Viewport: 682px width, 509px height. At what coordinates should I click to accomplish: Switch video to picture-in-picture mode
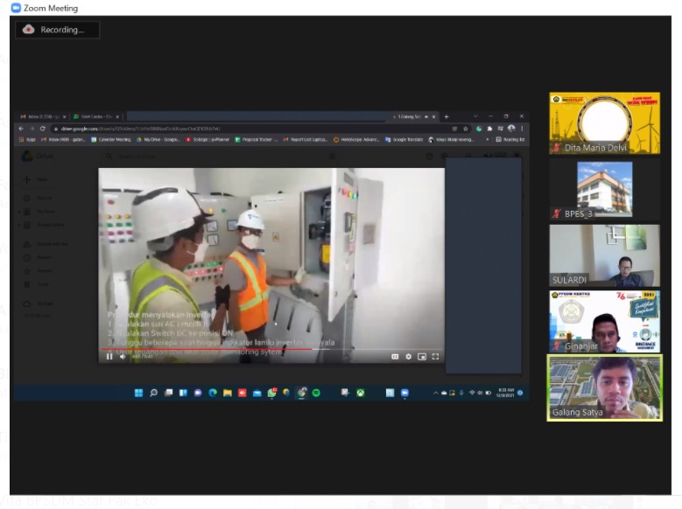(422, 357)
